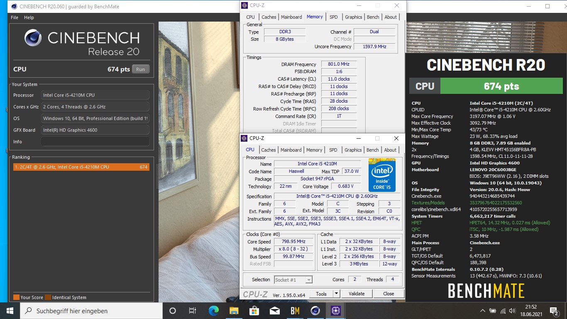Click Processor field in Cinebench system panel

[x=95, y=95]
